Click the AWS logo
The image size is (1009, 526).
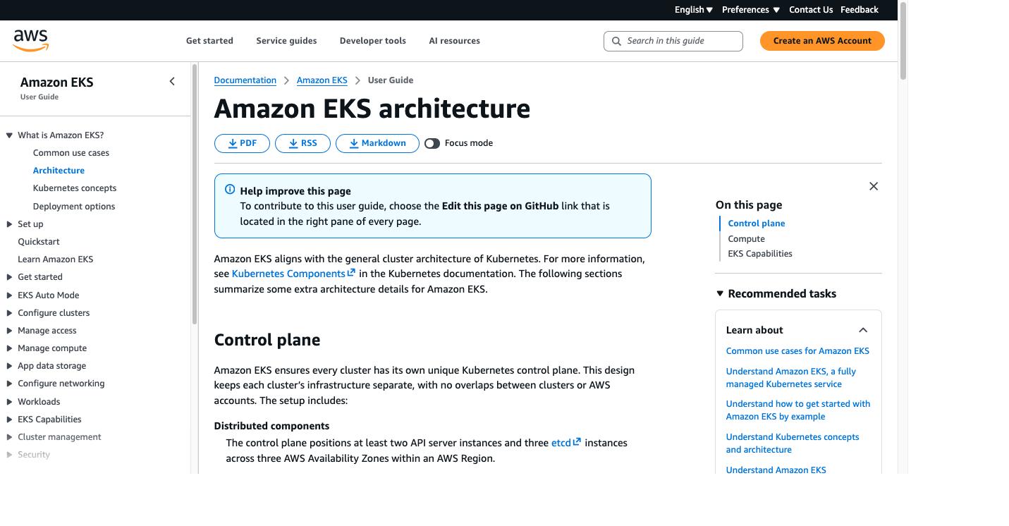pyautogui.click(x=31, y=41)
